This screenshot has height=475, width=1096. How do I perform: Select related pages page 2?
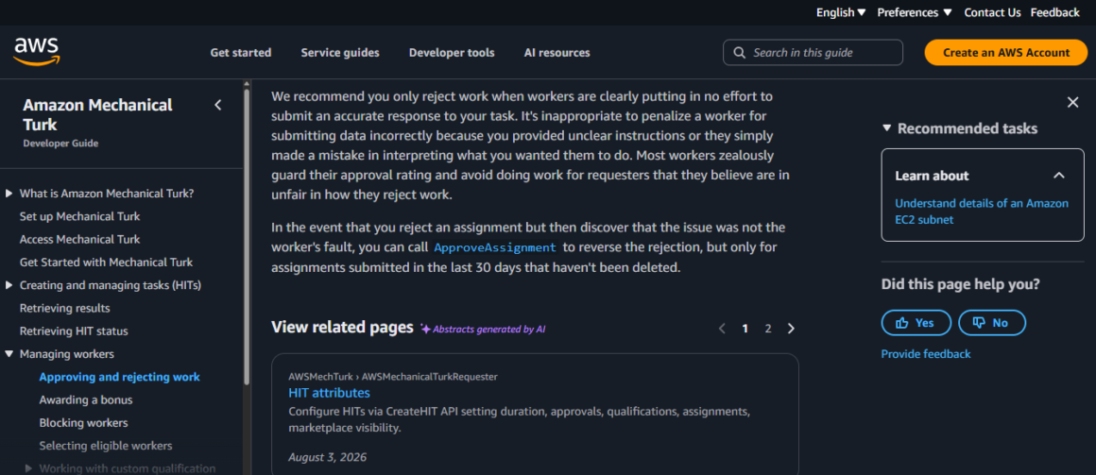pos(767,329)
